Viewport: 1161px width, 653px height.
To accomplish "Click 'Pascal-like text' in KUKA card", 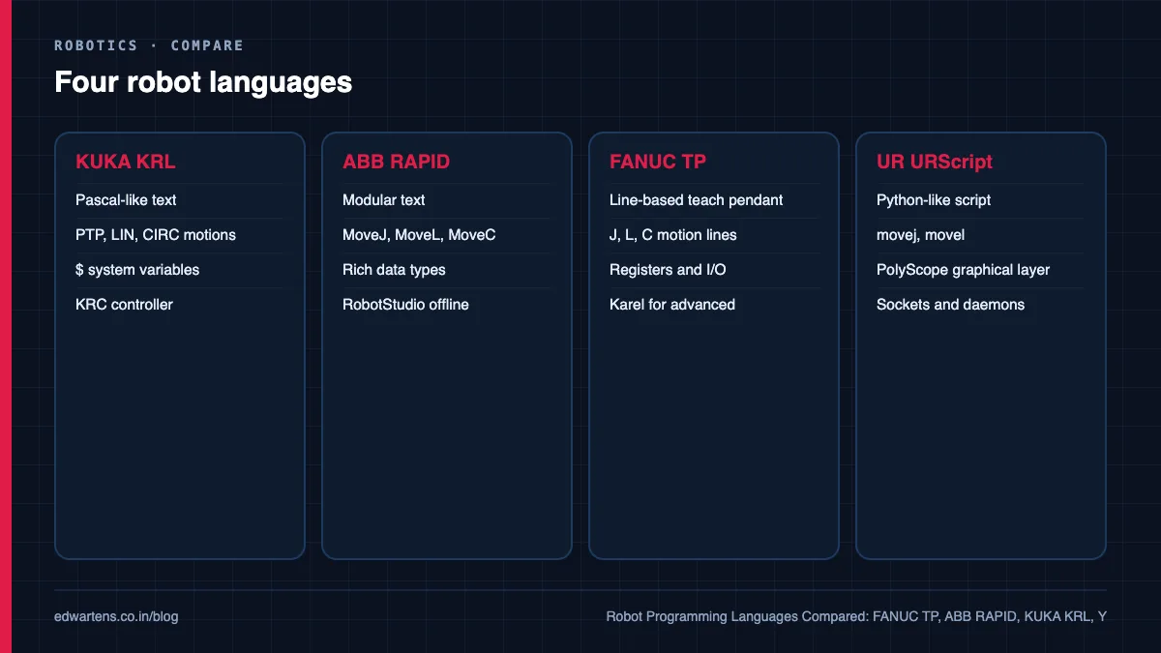I will tap(126, 200).
